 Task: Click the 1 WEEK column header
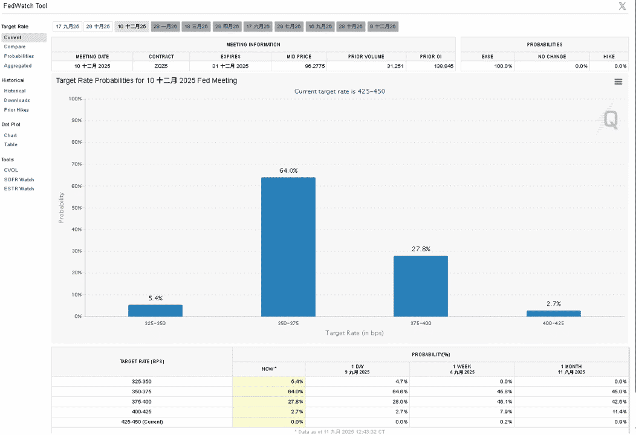click(x=462, y=369)
